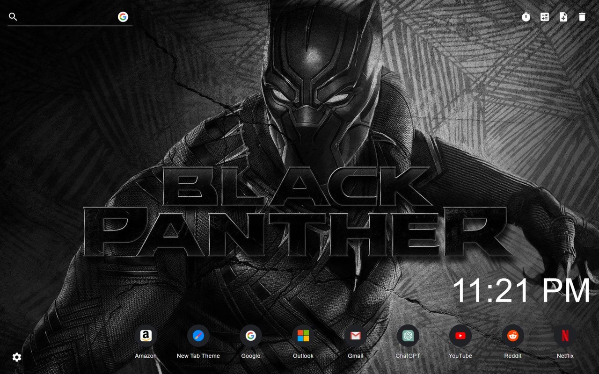Open settings with the gear icon
This screenshot has height=374, width=599.
17,357
